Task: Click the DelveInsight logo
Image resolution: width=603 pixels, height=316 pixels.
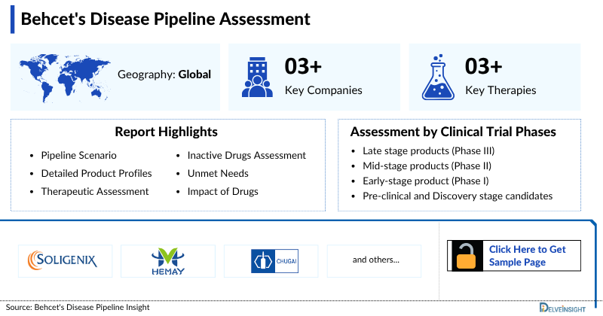Action: click(562, 308)
